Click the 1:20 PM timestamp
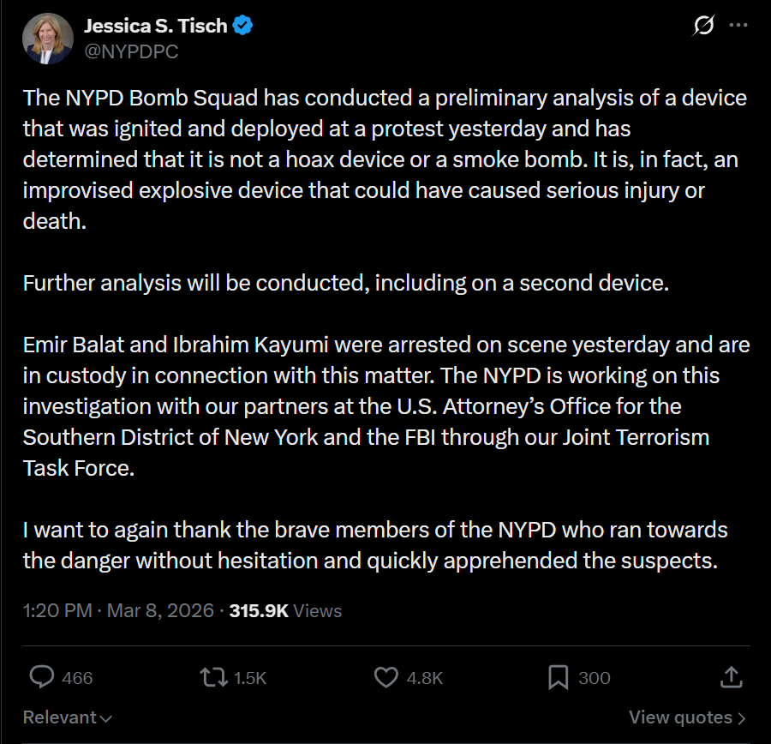 point(57,610)
